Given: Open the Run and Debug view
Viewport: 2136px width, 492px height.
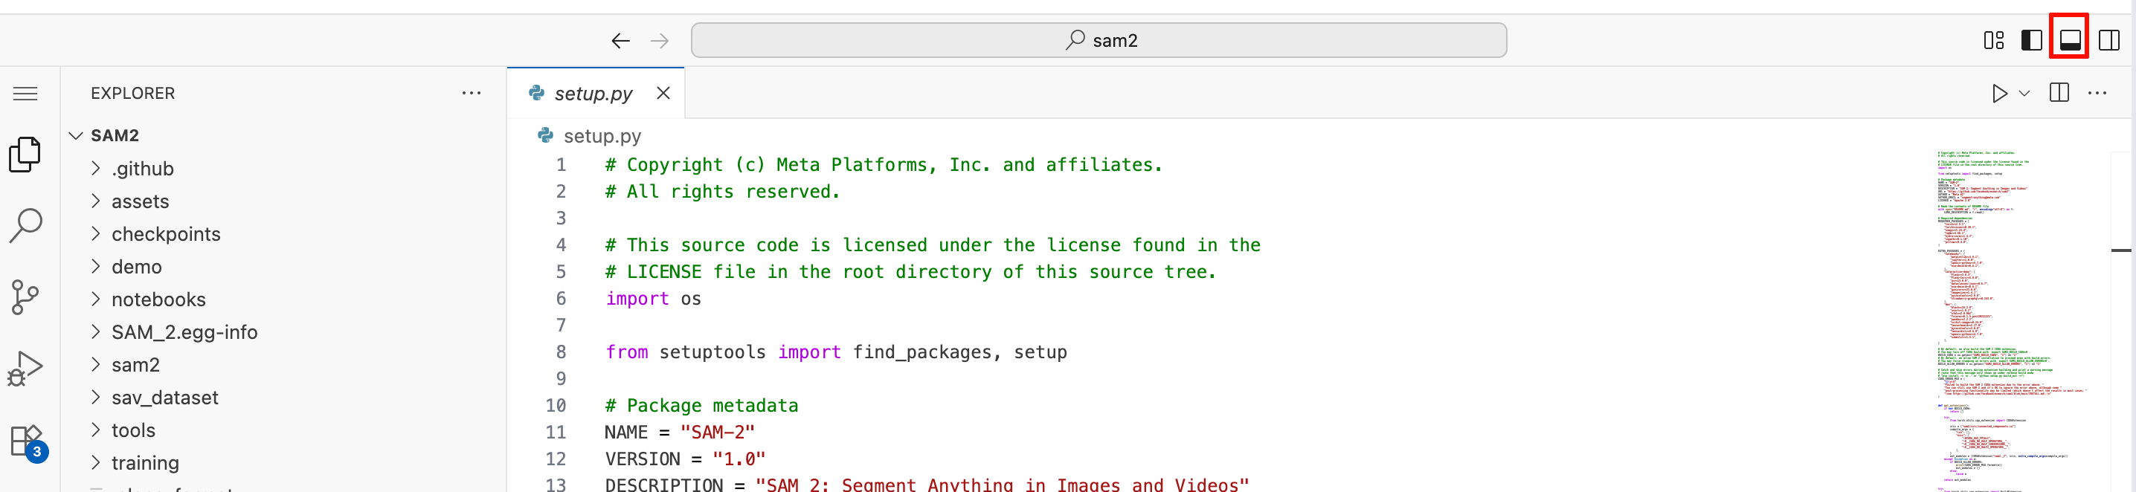Looking at the screenshot, I should [25, 369].
